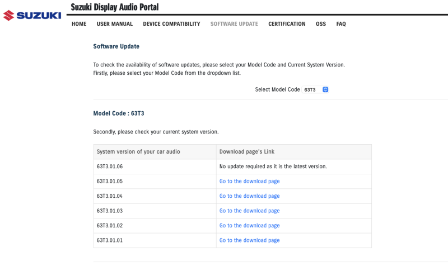448x271 pixels.
Task: Click the 'Software Update' page heading
Action: point(116,46)
